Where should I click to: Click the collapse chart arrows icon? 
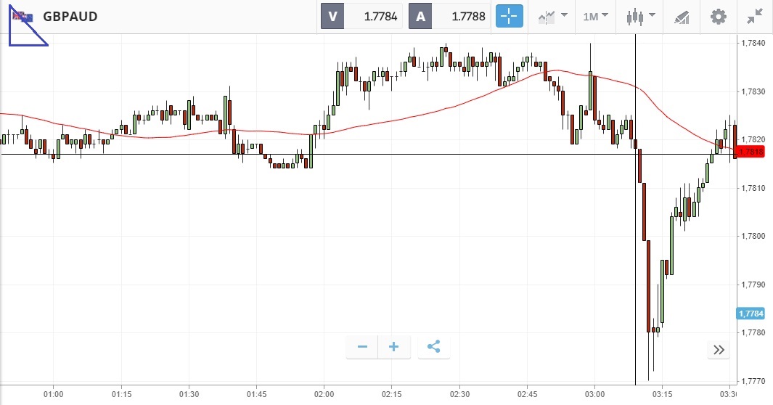[x=755, y=16]
